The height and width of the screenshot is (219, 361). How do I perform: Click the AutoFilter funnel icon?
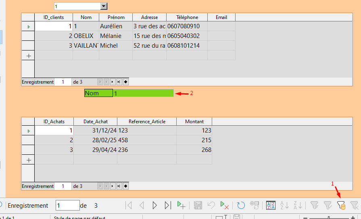(x=315, y=205)
